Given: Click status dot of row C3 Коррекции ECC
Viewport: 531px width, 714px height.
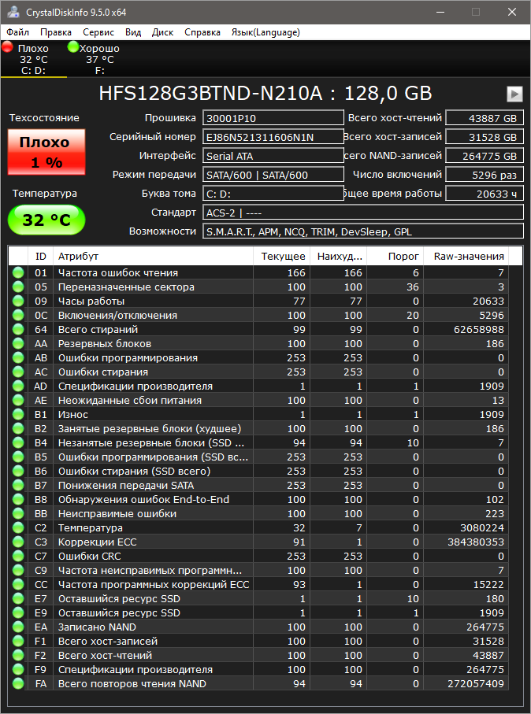Looking at the screenshot, I should [18, 542].
